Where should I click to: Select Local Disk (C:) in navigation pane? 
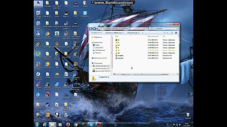102,66
